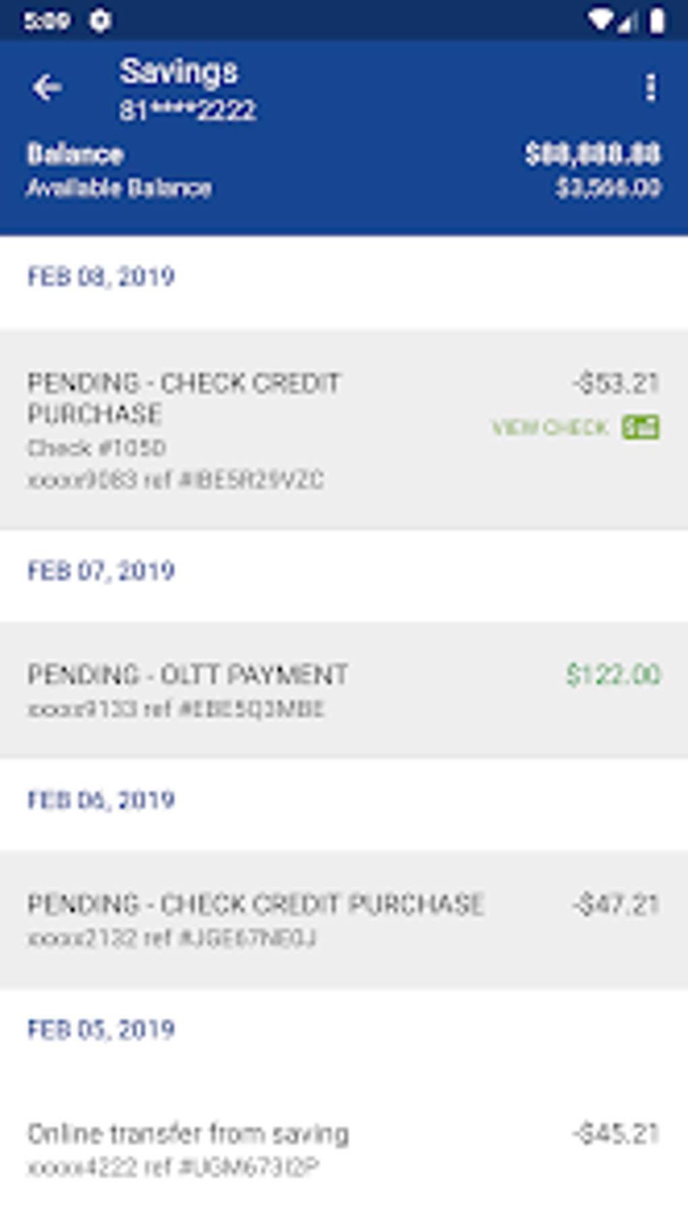Image resolution: width=688 pixels, height=1227 pixels.
Task: Tap the $122.00 payment amount
Action: click(x=613, y=675)
